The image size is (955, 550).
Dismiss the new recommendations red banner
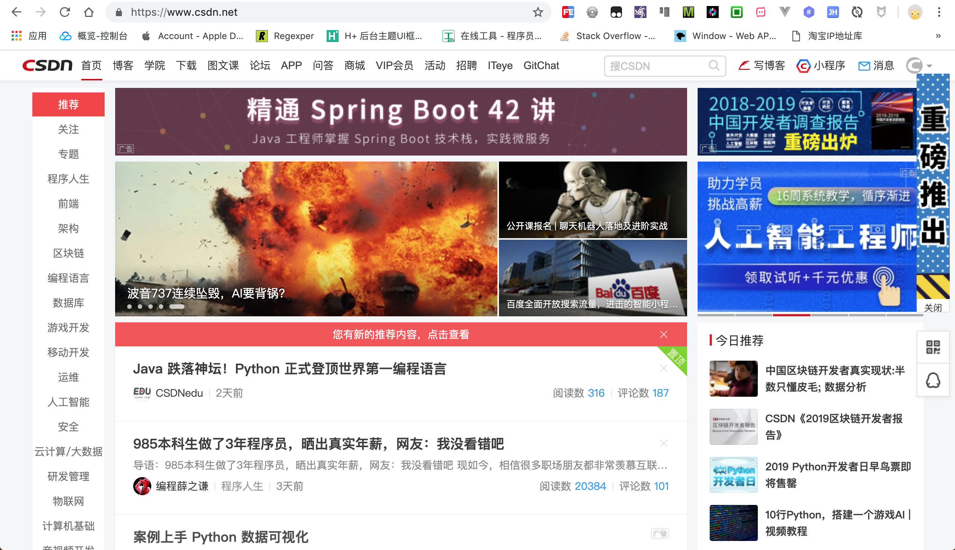[x=663, y=334]
